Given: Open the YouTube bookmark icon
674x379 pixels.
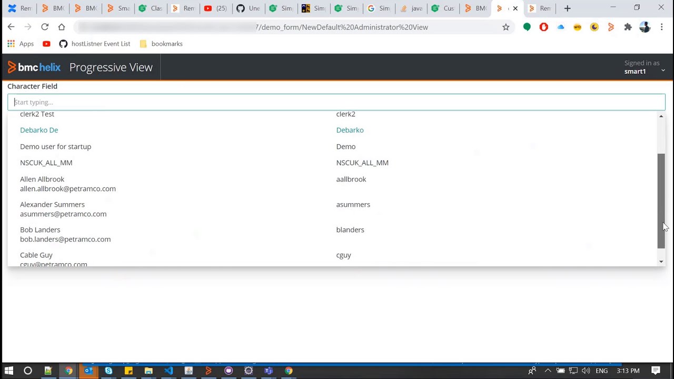Looking at the screenshot, I should (46, 44).
